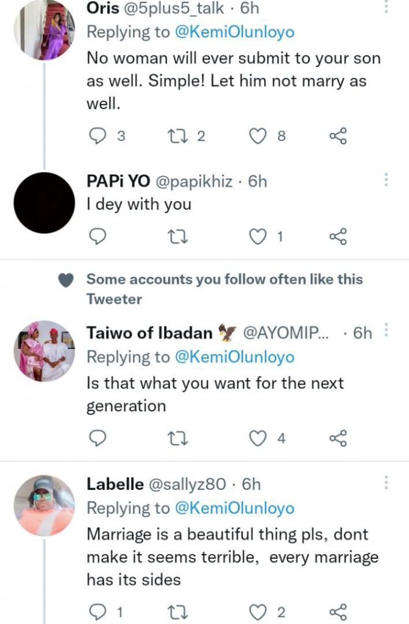Viewport: 409px width, 624px height.
Task: Like Oris's tweet with 8 likes
Action: click(259, 136)
